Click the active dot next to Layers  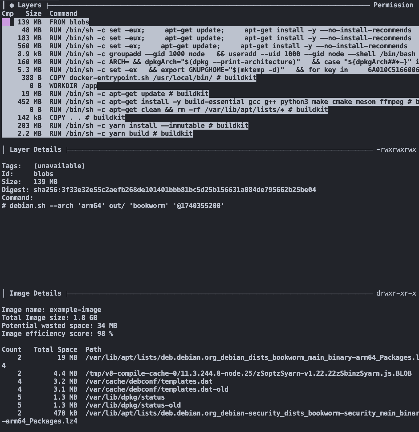click(12, 5)
